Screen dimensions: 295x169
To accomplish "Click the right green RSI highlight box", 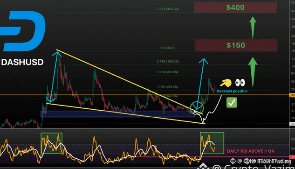I will point(212,143).
